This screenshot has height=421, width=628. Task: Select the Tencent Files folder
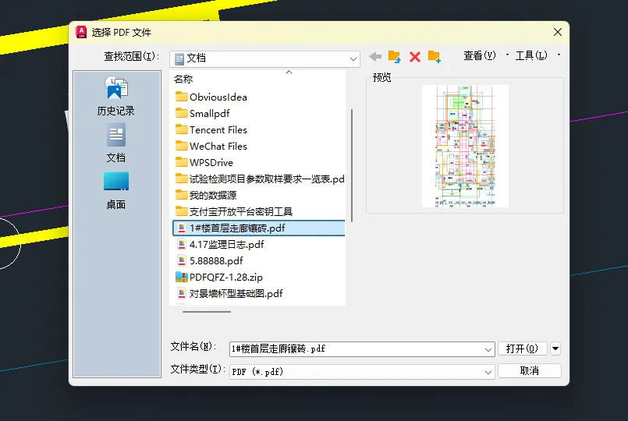[x=211, y=129]
